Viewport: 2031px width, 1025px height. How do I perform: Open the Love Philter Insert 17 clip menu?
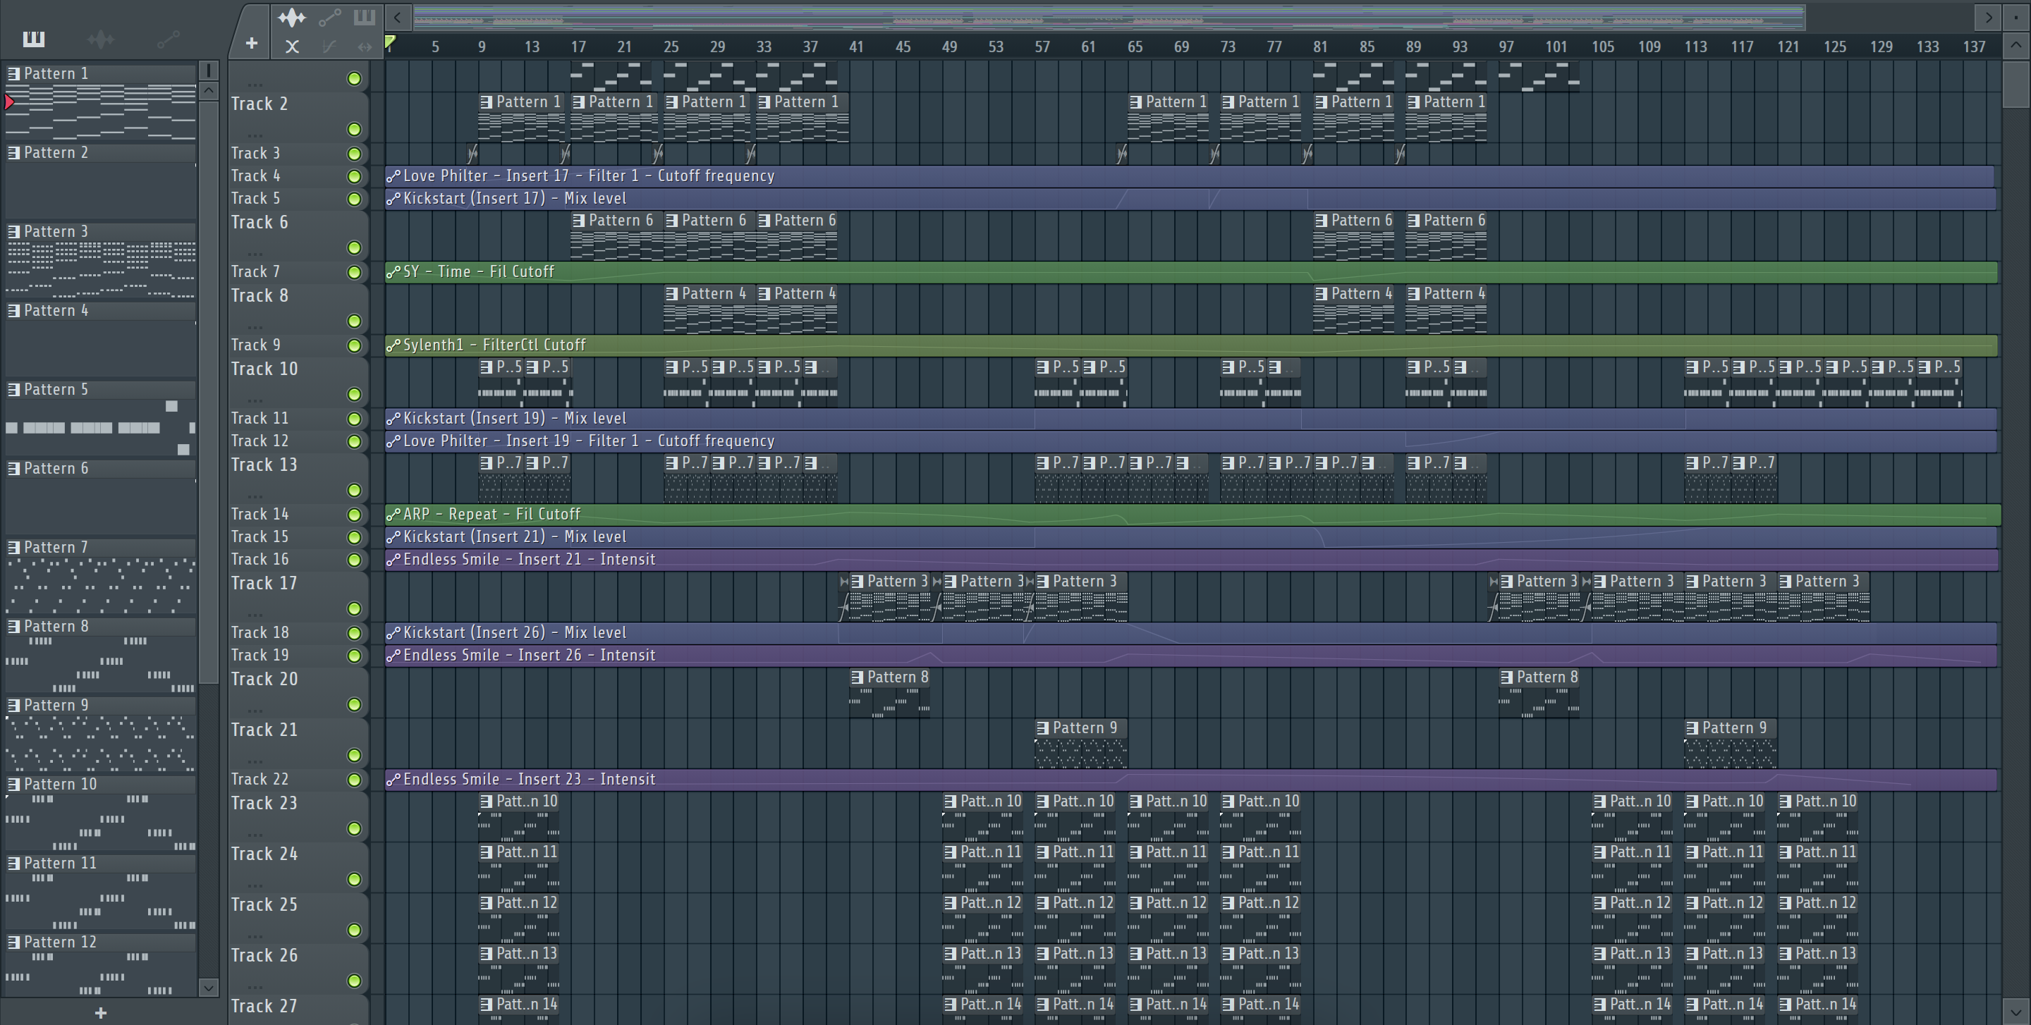394,176
